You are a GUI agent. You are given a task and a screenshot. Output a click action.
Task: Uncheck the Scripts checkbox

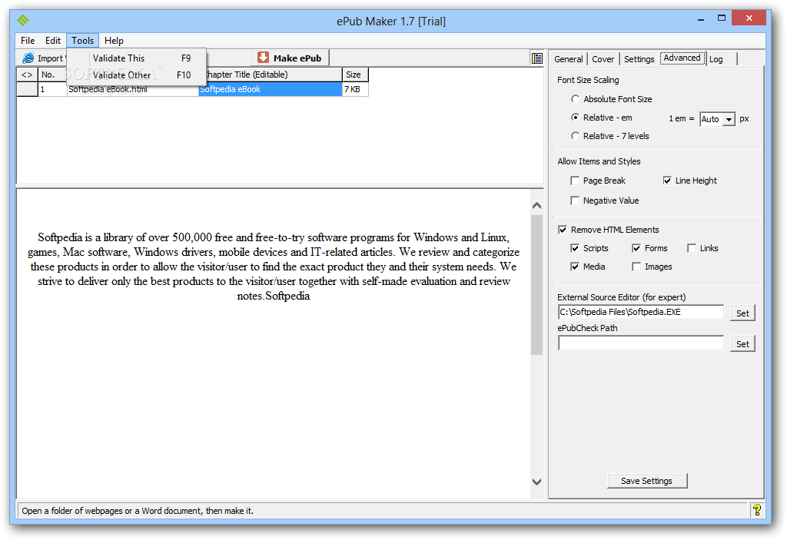coord(575,248)
